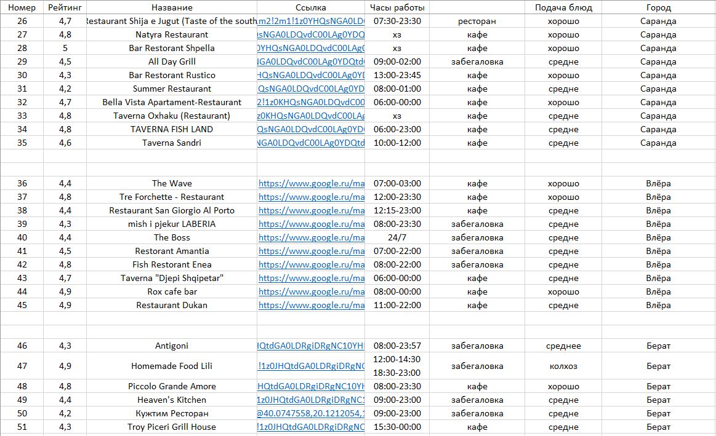The width and height of the screenshot is (716, 436).
Task: Follow the All Day Grill map link
Action: pos(311,61)
